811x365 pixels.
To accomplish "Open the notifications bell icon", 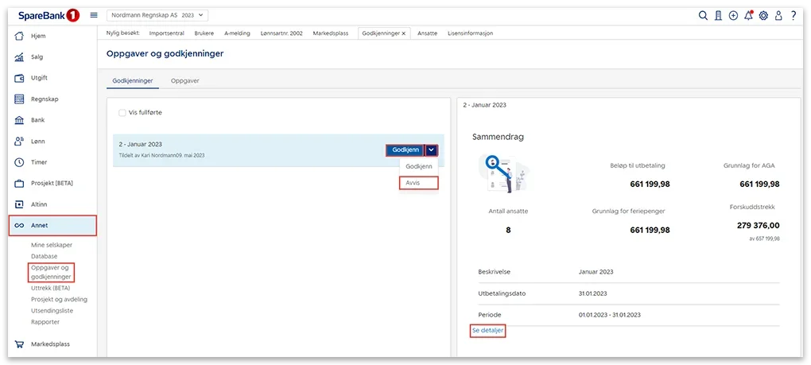I will pyautogui.click(x=748, y=15).
